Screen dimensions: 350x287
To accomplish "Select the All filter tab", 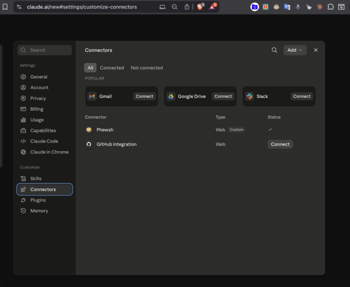I will coord(90,68).
